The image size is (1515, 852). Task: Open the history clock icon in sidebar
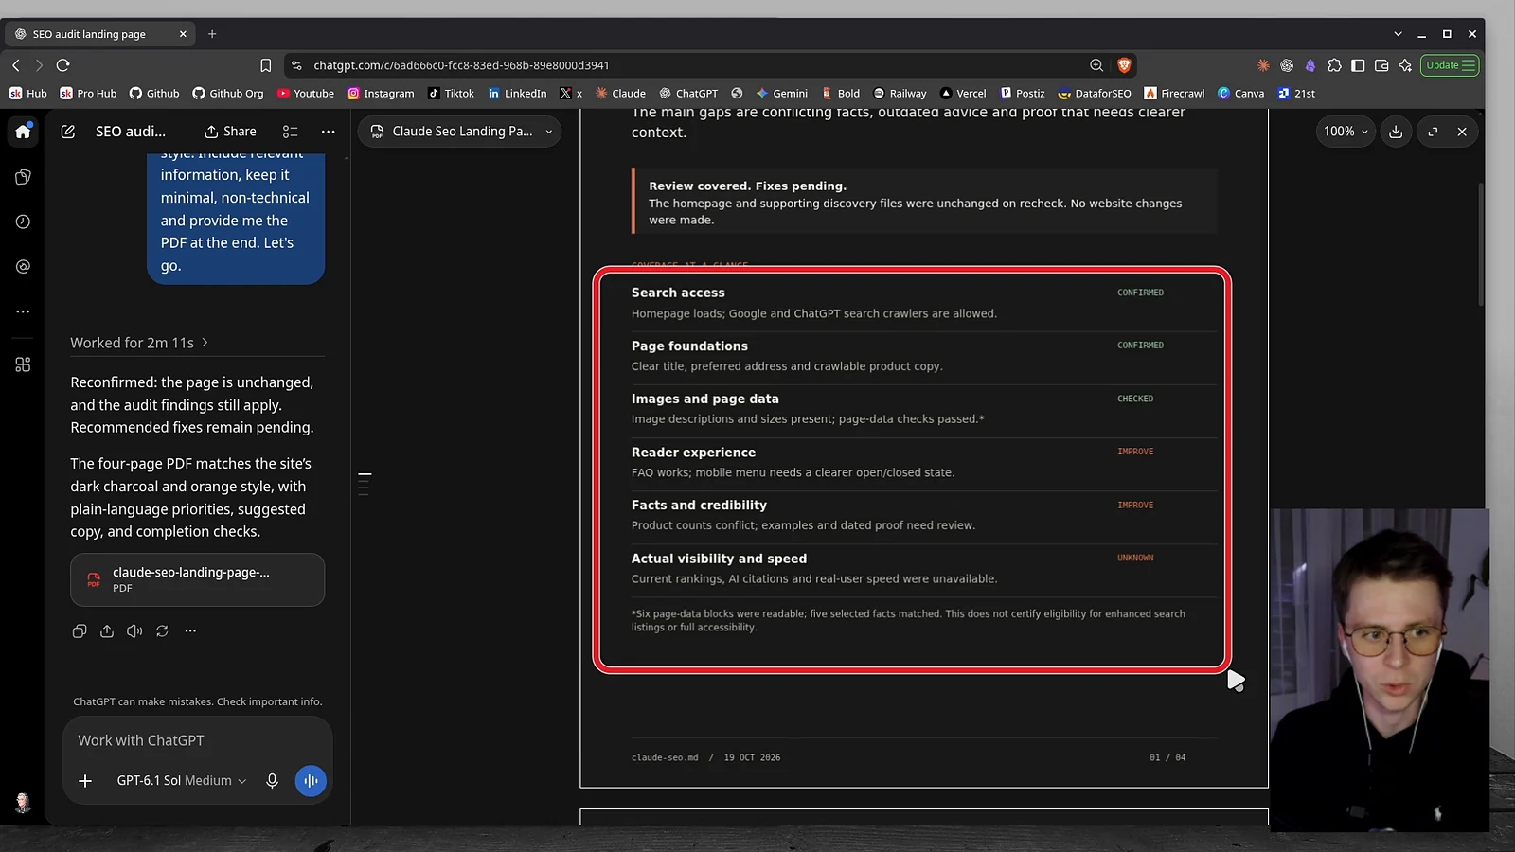click(23, 222)
